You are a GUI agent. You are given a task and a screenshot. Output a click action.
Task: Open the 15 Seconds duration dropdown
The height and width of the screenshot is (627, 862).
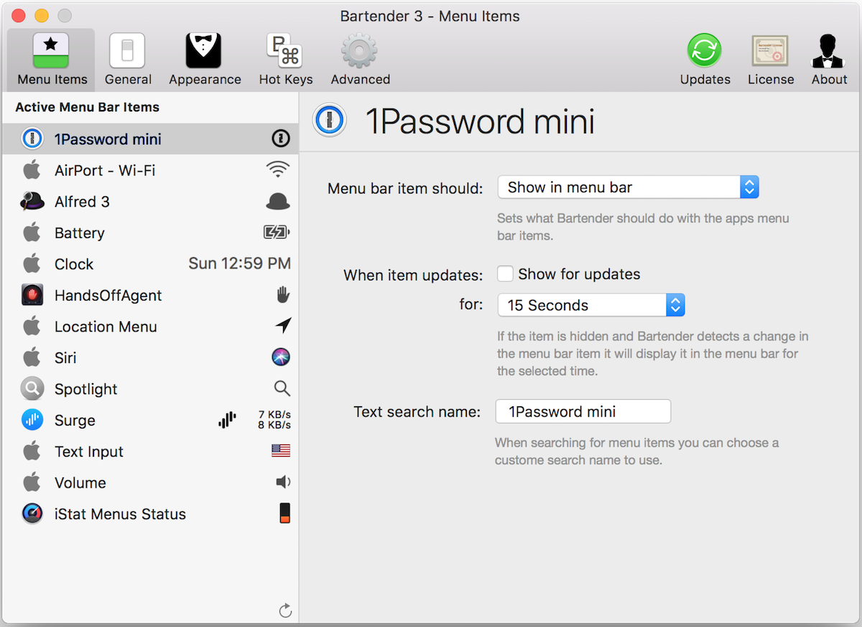tap(591, 305)
